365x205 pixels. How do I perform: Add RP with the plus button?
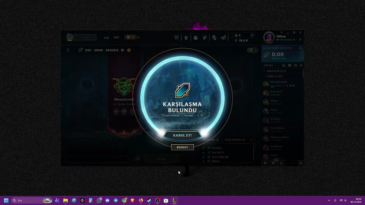point(252,35)
